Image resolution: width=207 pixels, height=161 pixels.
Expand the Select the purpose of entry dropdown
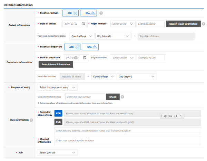[x=58, y=87]
